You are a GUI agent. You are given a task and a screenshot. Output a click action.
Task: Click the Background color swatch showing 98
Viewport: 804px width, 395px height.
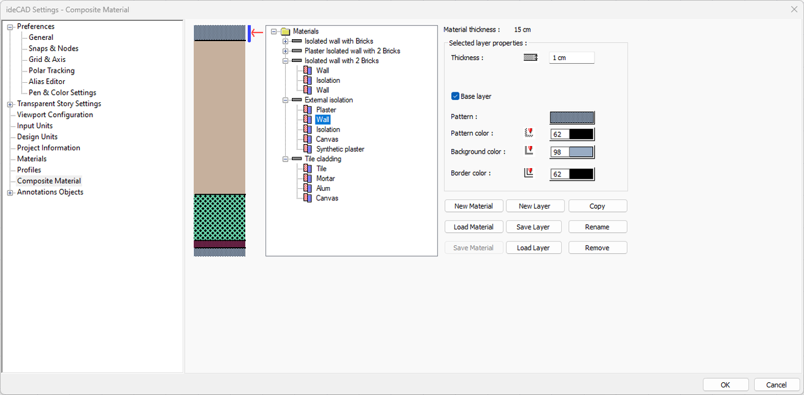pyautogui.click(x=572, y=151)
